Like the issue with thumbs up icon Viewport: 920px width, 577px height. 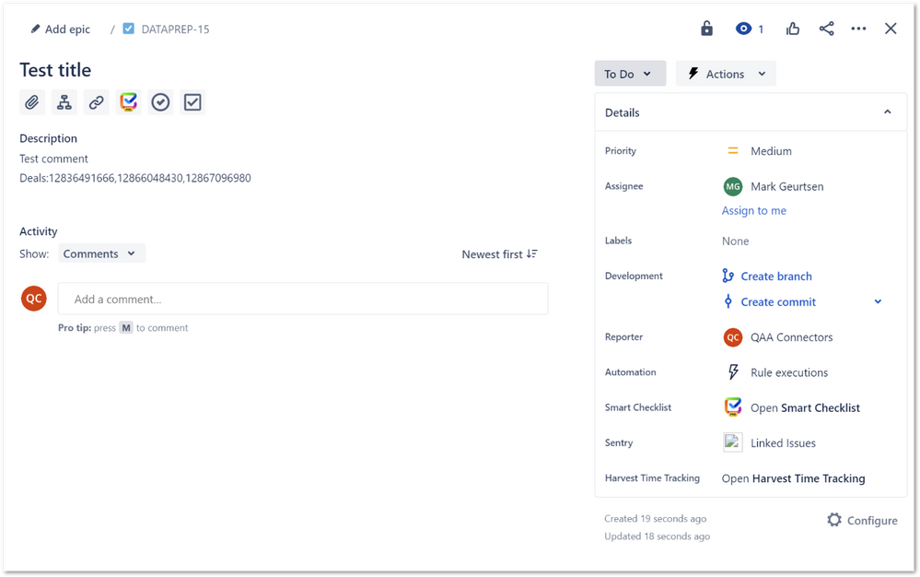792,29
